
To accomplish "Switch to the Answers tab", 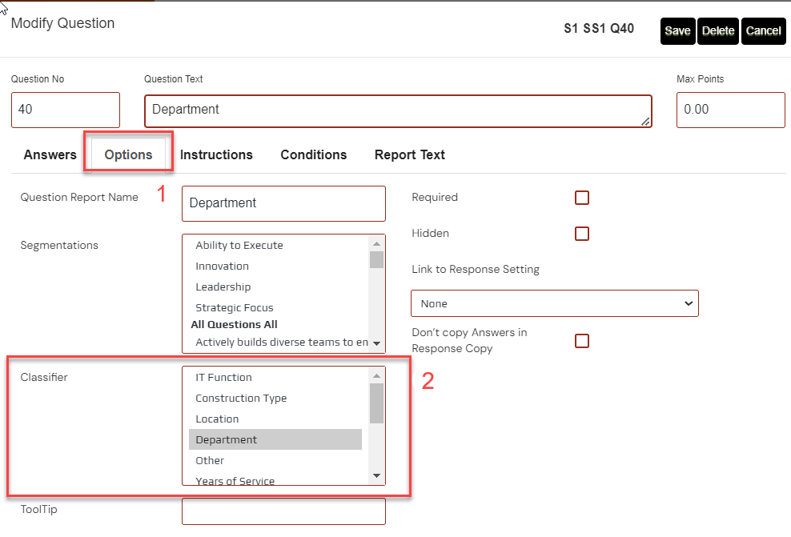I will tap(50, 154).
